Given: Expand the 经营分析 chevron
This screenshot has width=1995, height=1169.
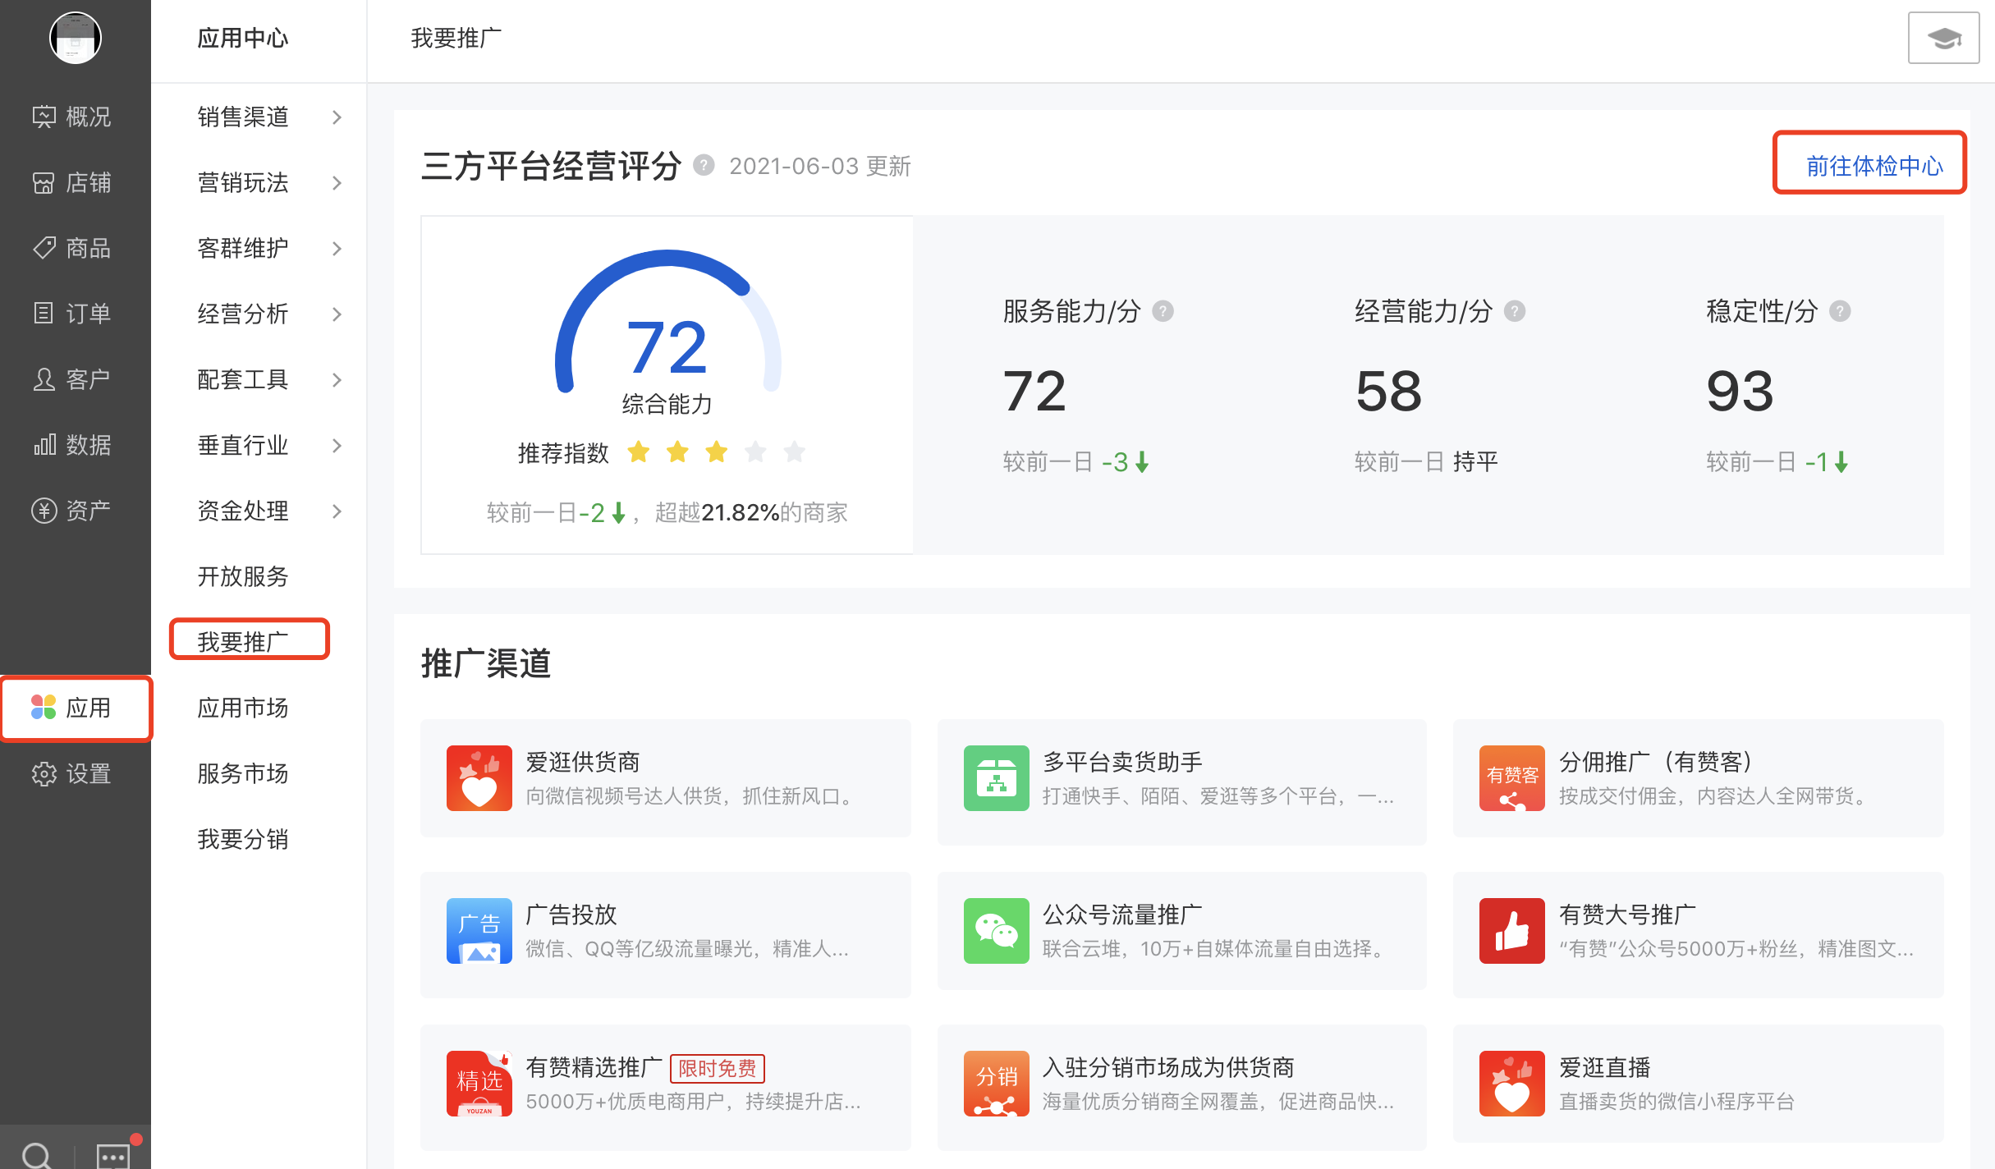Looking at the screenshot, I should click(x=337, y=314).
